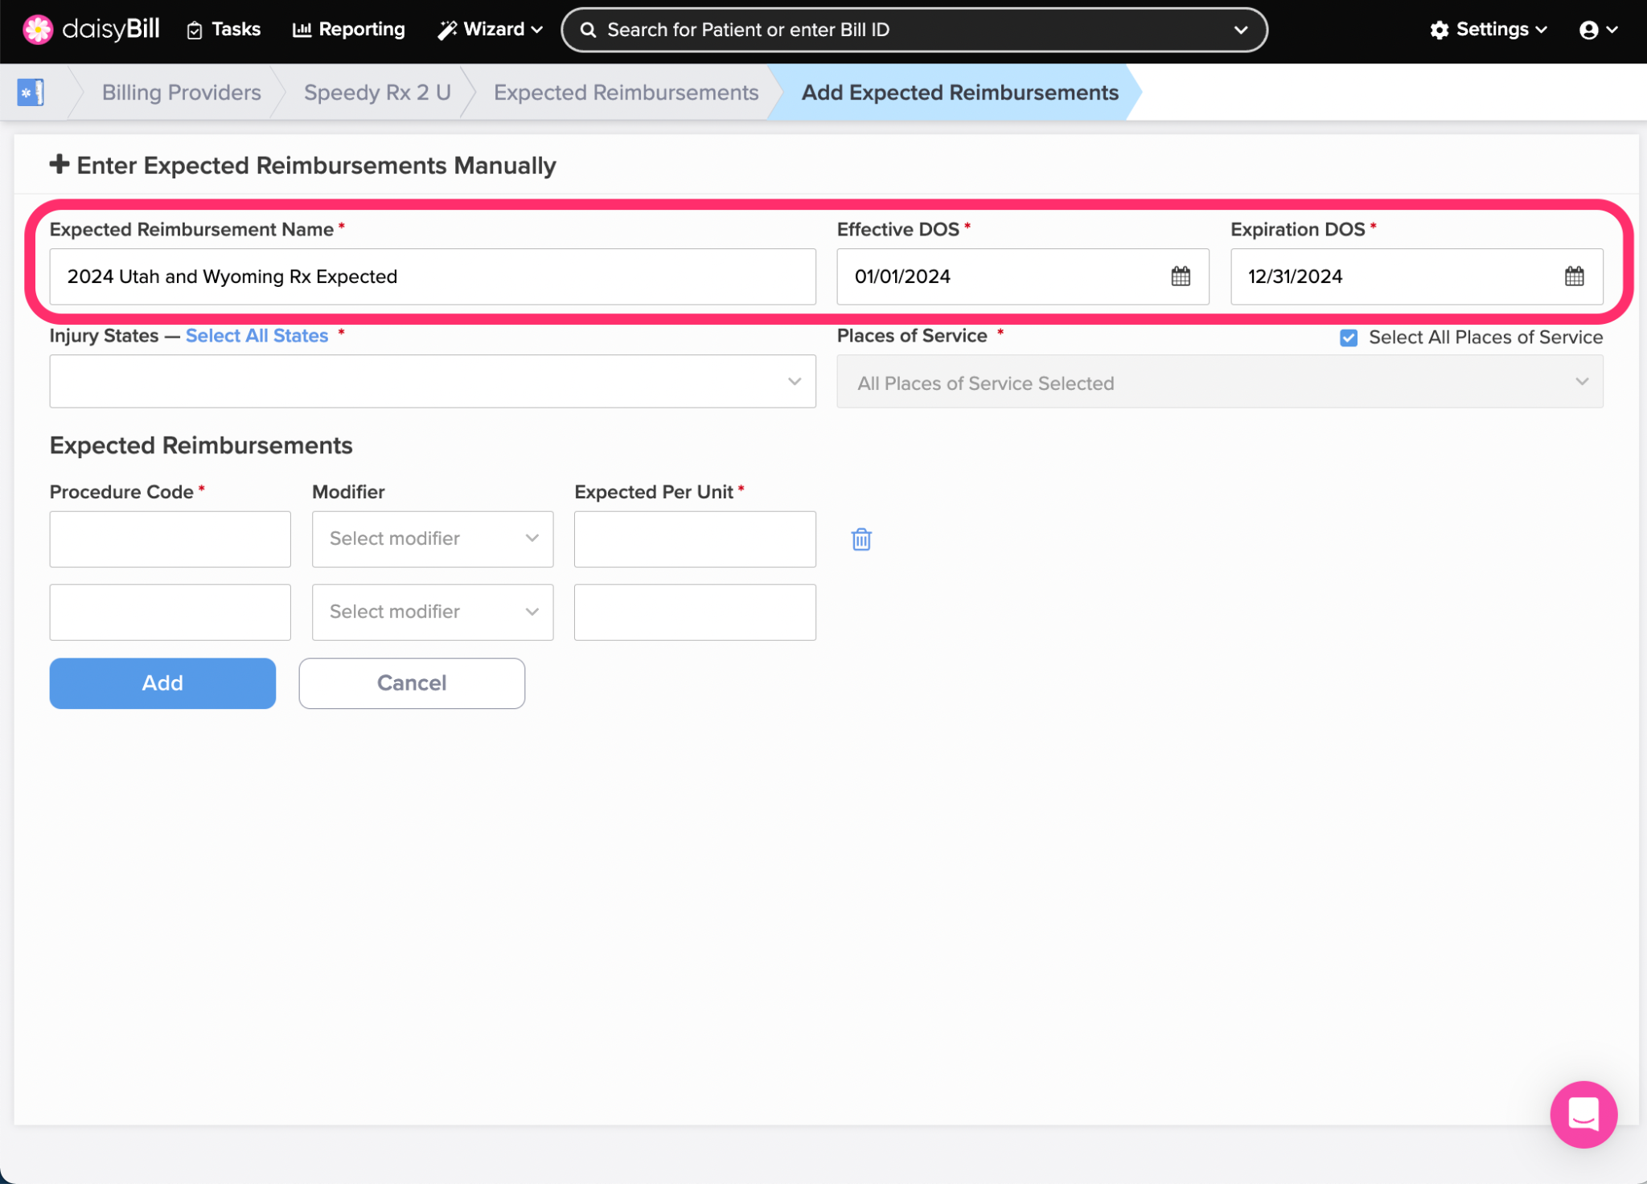This screenshot has height=1184, width=1647.
Task: Click the blue Add button
Action: (162, 683)
